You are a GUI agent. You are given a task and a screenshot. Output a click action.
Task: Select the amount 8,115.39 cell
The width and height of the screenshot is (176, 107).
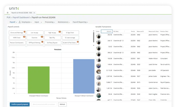(109, 70)
